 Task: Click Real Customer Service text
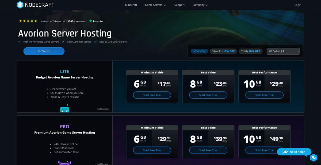79,42
